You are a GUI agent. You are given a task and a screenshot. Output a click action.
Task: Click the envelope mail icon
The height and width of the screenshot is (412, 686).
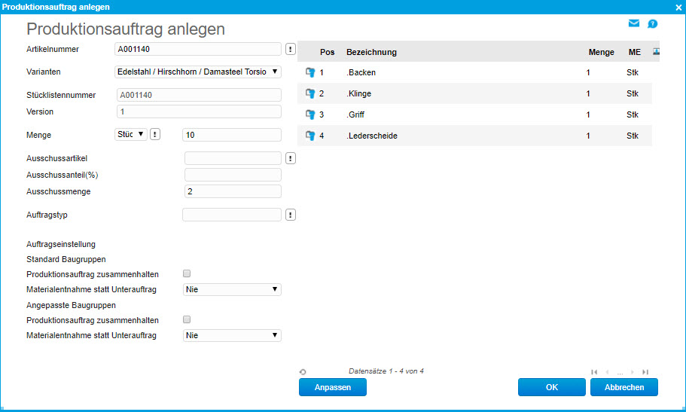[x=633, y=23]
